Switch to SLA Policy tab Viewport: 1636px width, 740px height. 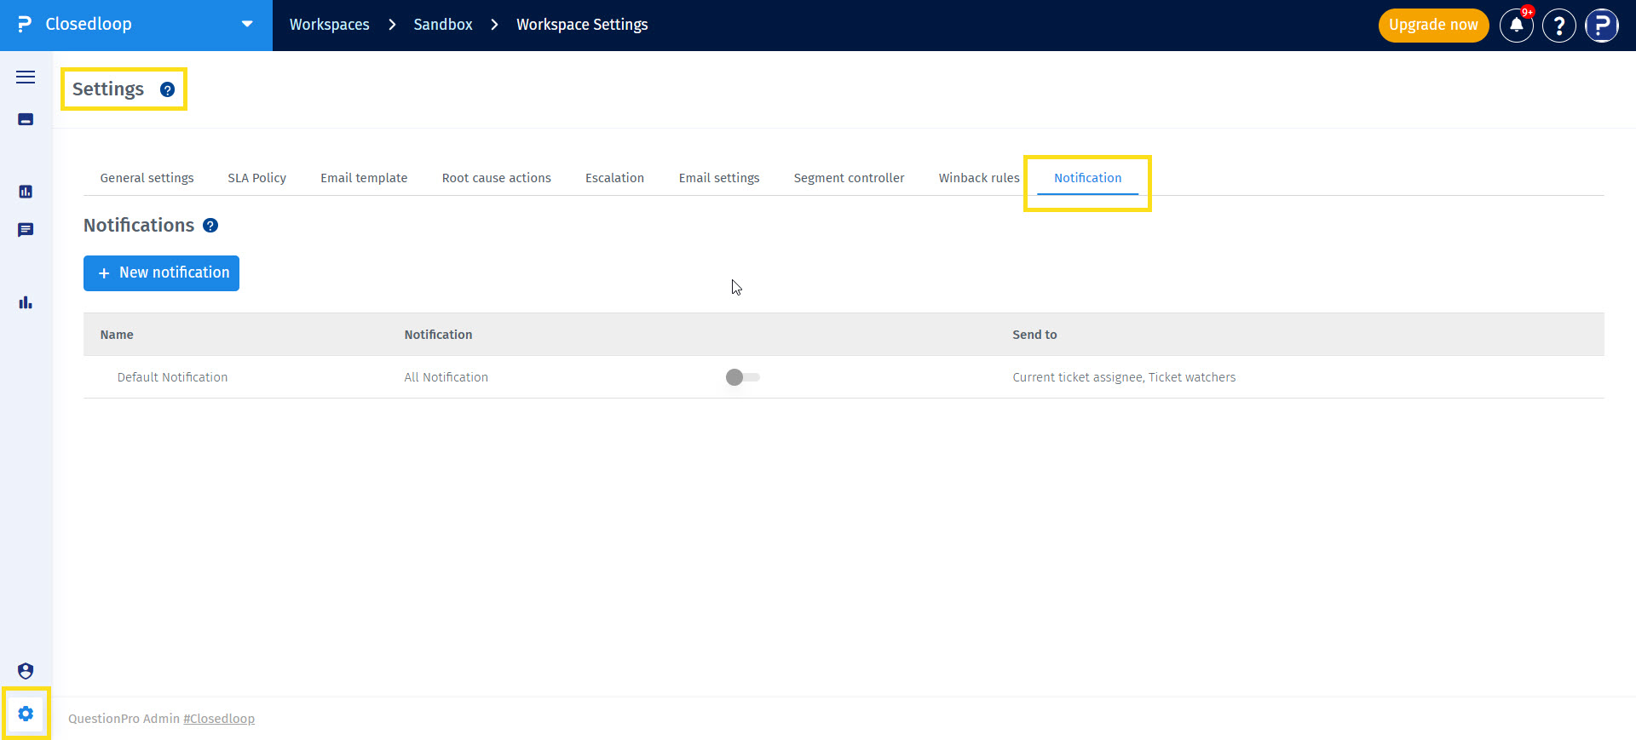click(256, 178)
